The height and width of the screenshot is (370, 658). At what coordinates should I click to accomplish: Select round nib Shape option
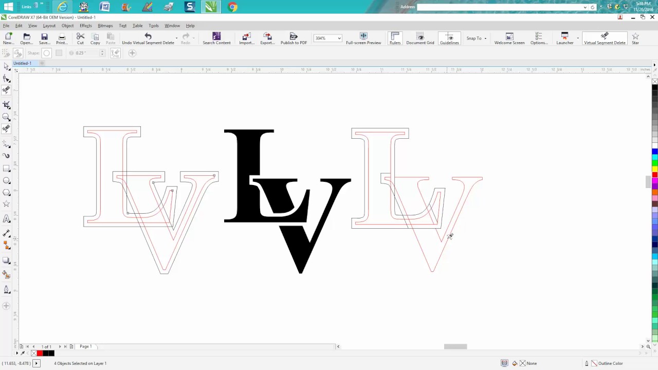47,53
